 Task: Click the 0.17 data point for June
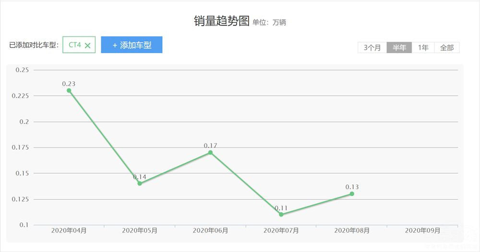210,153
